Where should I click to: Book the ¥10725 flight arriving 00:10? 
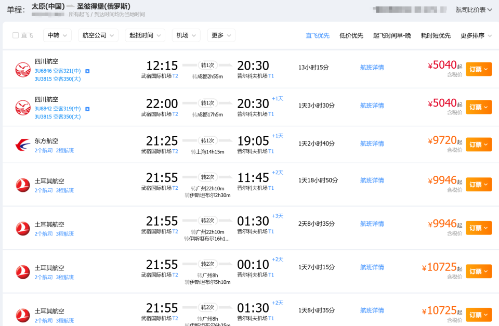[x=479, y=271]
